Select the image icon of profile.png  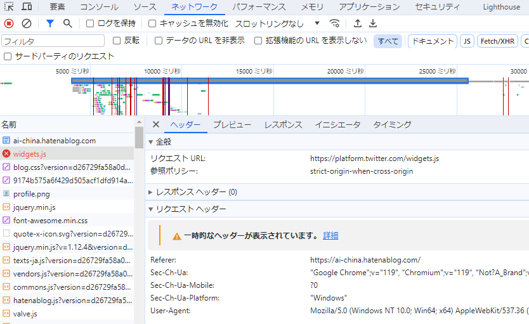pos(6,193)
